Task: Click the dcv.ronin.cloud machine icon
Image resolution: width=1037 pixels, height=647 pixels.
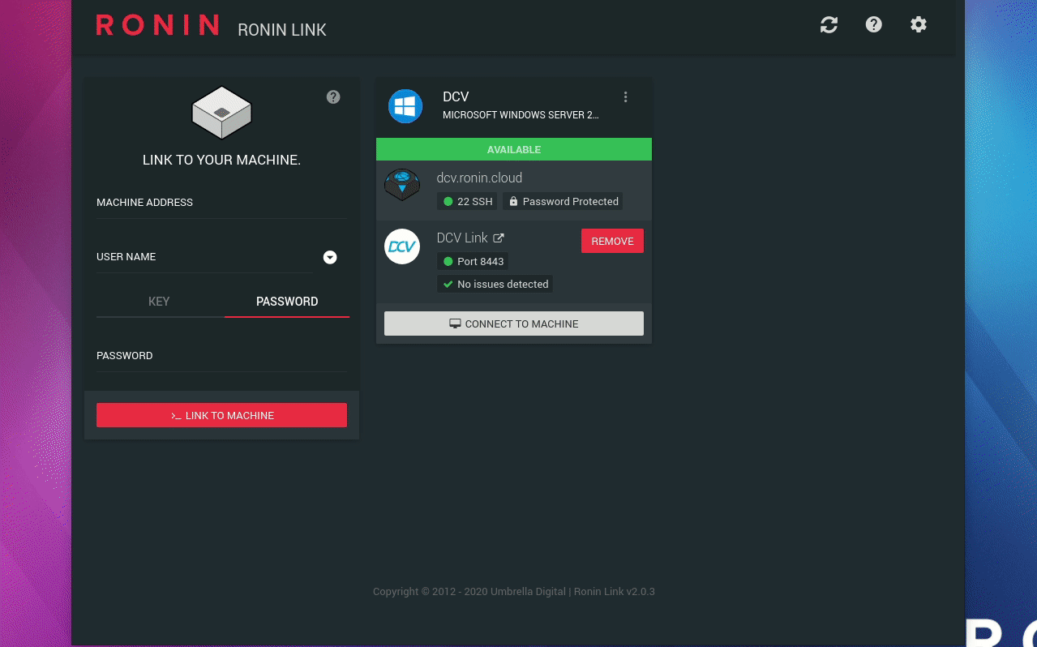Action: coord(402,185)
